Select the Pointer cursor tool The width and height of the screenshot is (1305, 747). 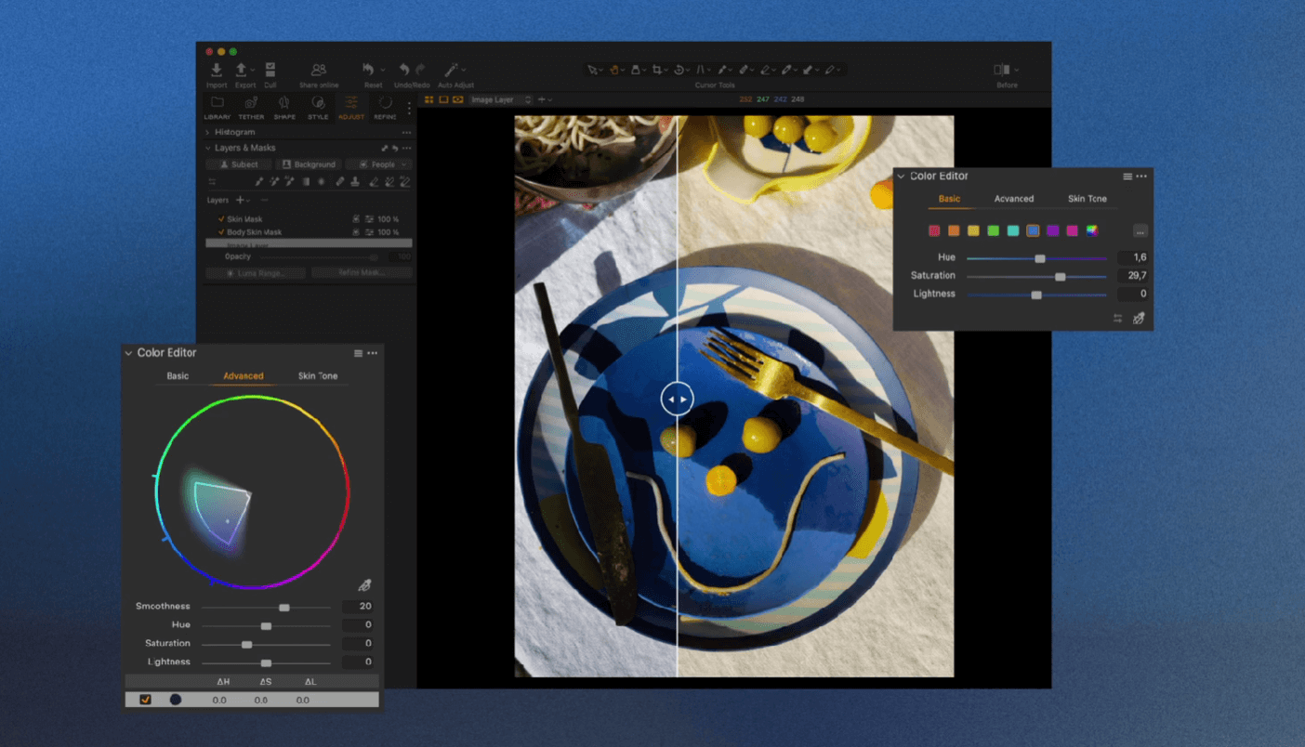592,70
